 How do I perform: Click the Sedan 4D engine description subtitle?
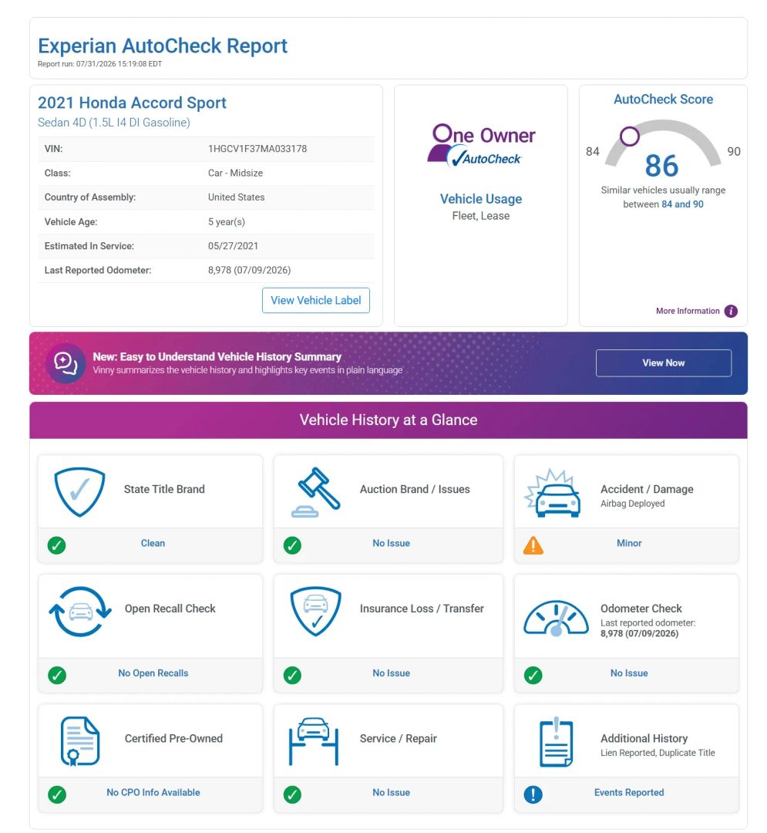coord(113,123)
